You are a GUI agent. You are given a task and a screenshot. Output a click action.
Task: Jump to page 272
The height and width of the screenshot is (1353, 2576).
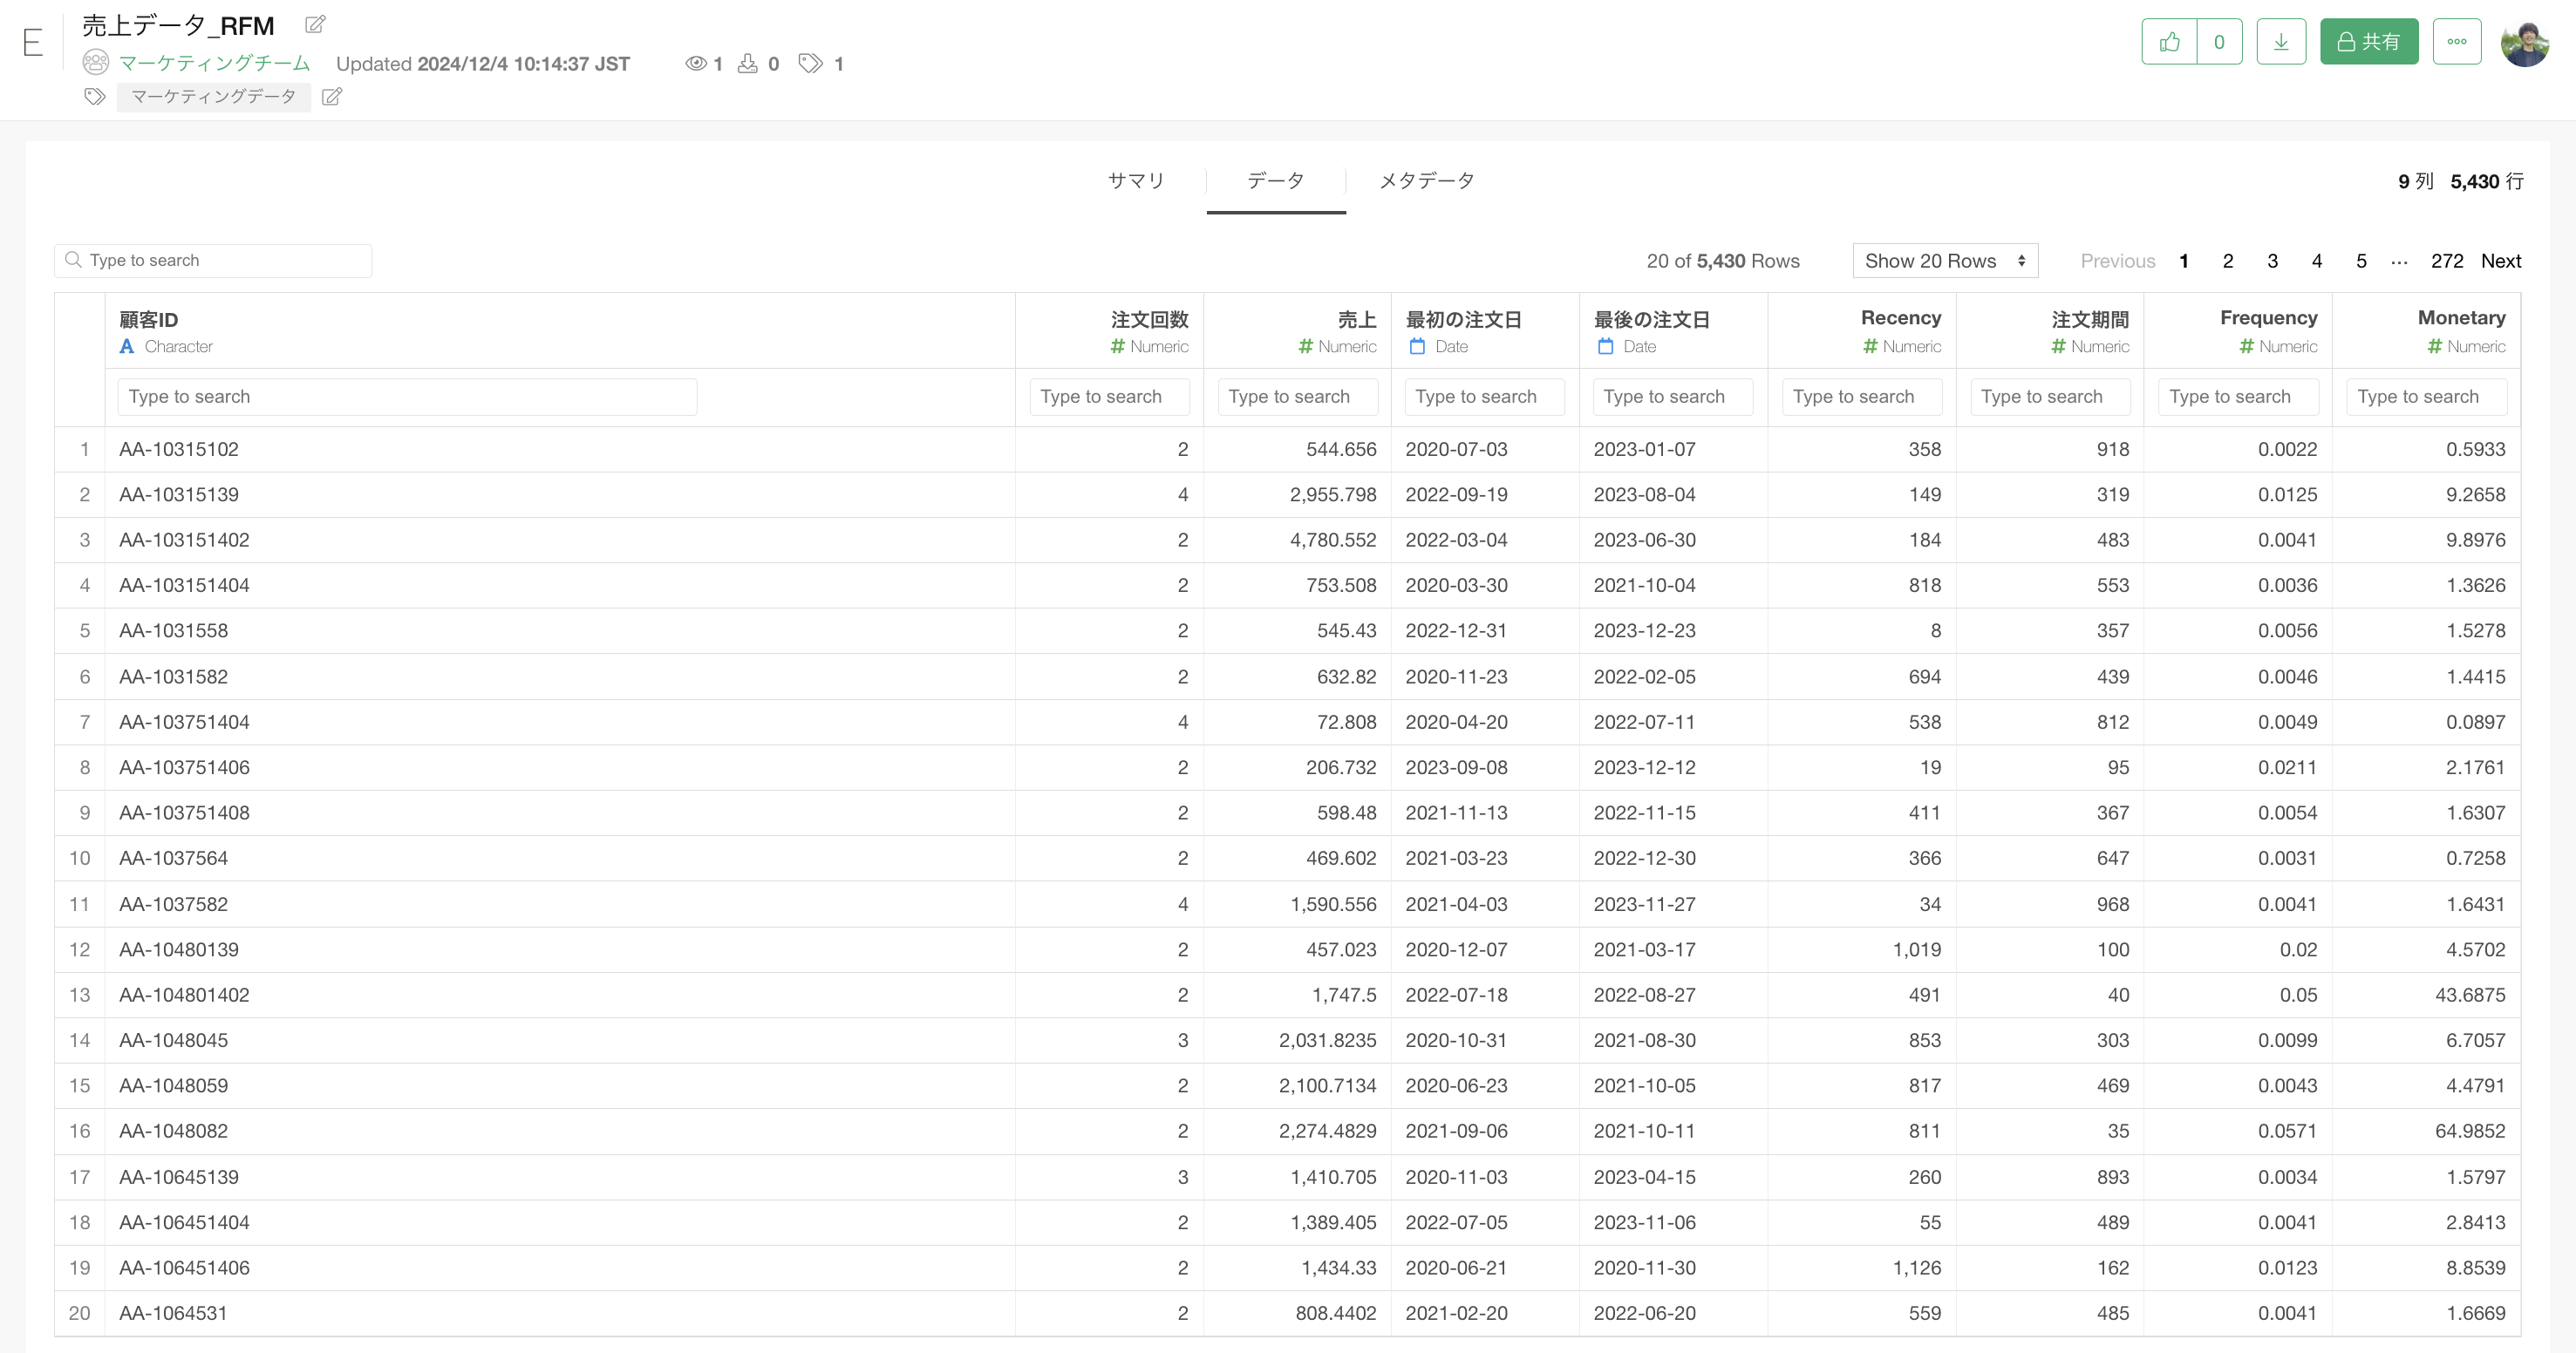click(2446, 261)
